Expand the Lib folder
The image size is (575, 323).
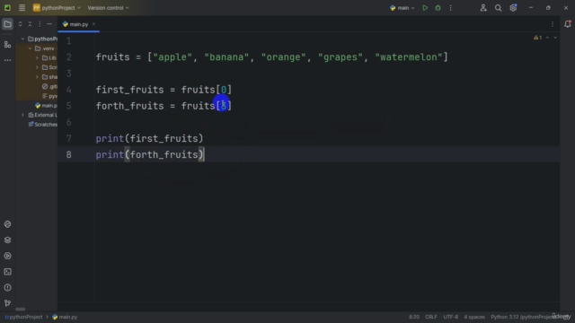(x=37, y=57)
